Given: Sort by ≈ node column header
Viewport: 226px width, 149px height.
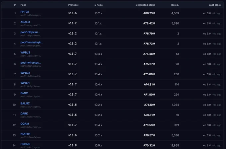Looking at the screenshot, I should [x=99, y=5].
